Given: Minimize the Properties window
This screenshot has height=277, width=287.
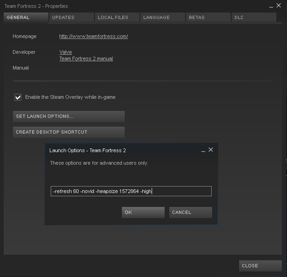Looking at the screenshot, I should (271, 6).
